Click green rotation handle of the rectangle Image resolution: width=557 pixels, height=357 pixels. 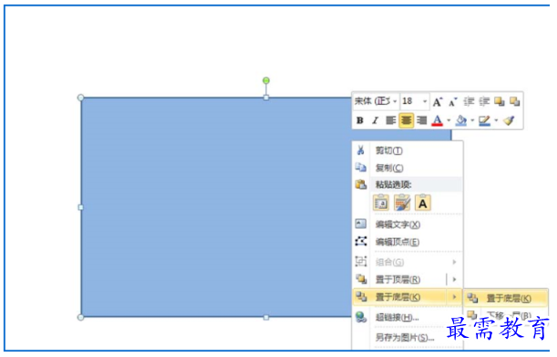click(266, 80)
